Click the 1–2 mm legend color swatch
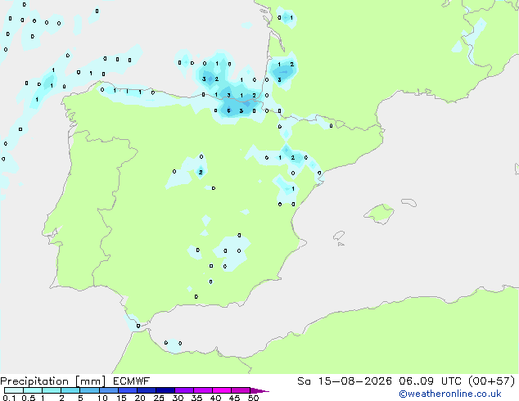This screenshot has width=519, height=401. 52,390
